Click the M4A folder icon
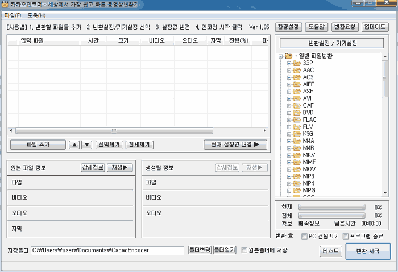This screenshot has width=398, height=272. point(297,141)
